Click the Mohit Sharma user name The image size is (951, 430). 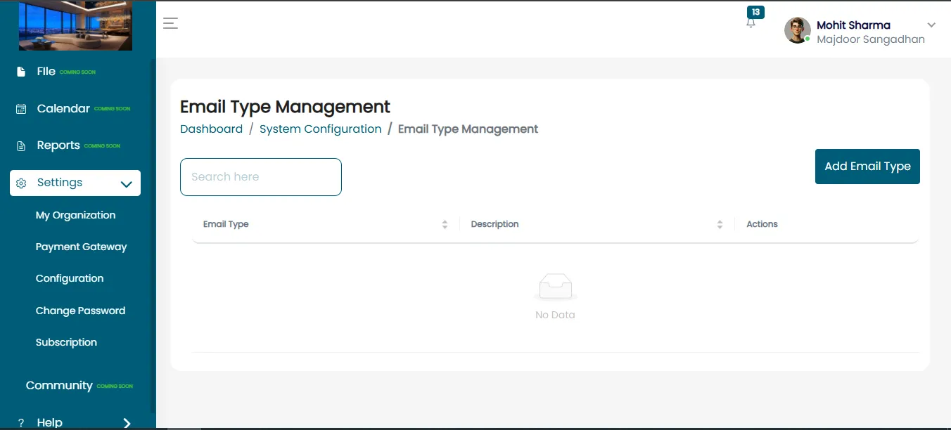coord(853,25)
